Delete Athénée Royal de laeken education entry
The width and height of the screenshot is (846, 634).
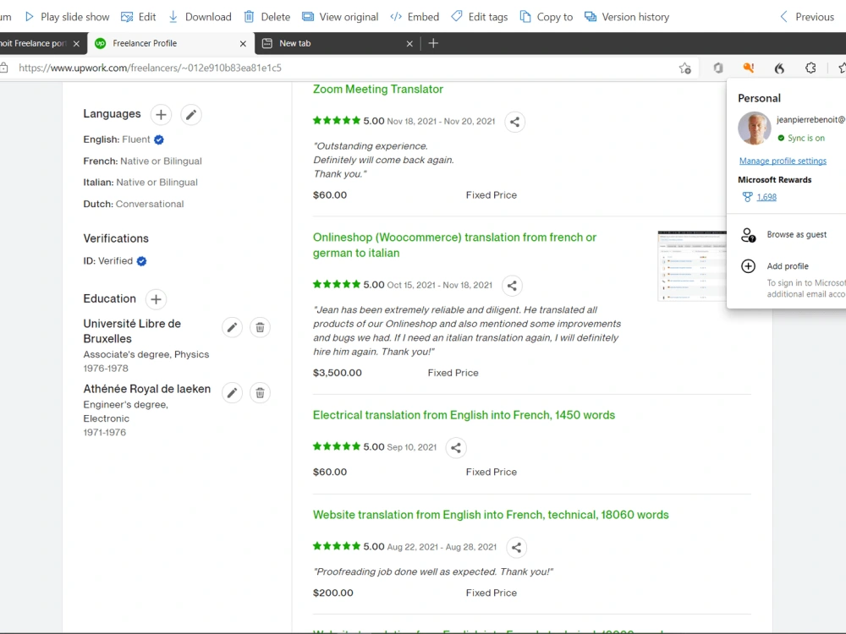pos(260,393)
